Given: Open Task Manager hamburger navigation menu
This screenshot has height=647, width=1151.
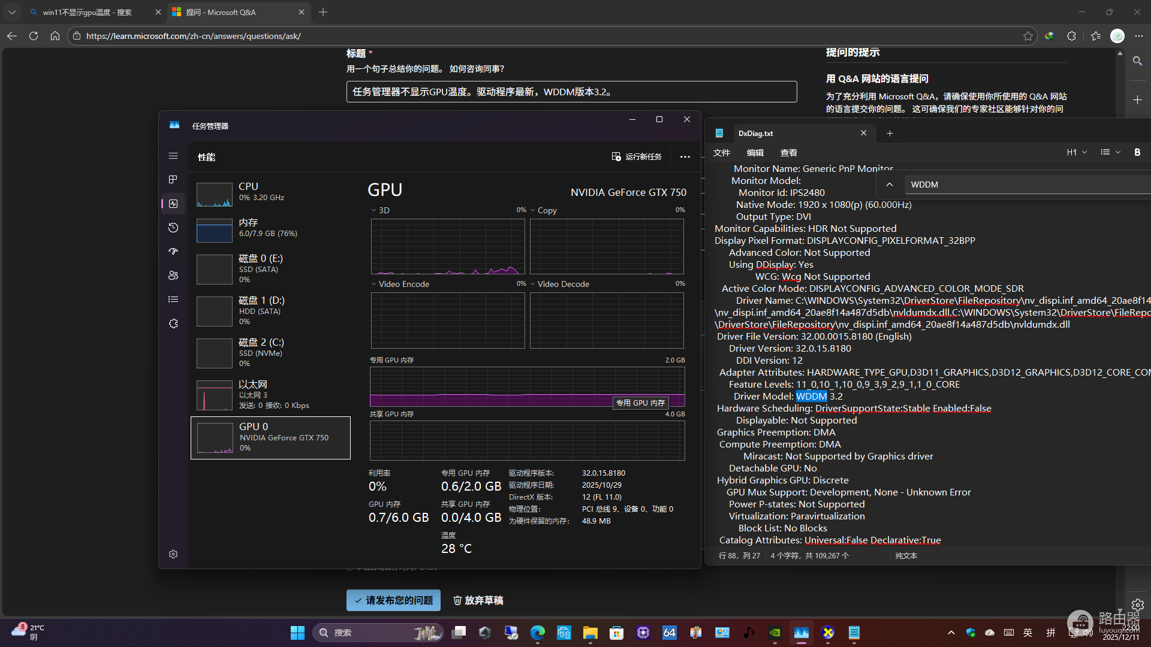Looking at the screenshot, I should pos(173,156).
